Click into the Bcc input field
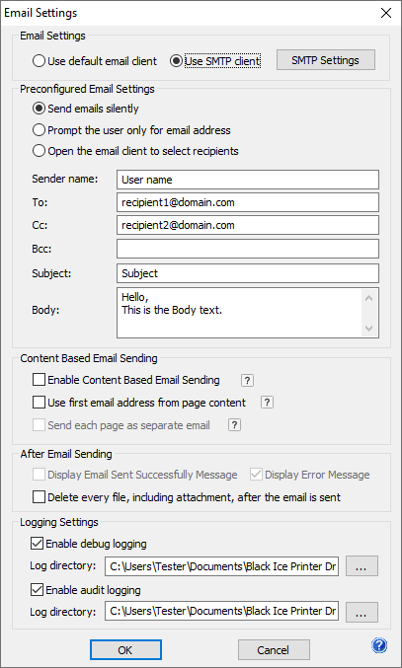This screenshot has width=402, height=668. [x=248, y=249]
